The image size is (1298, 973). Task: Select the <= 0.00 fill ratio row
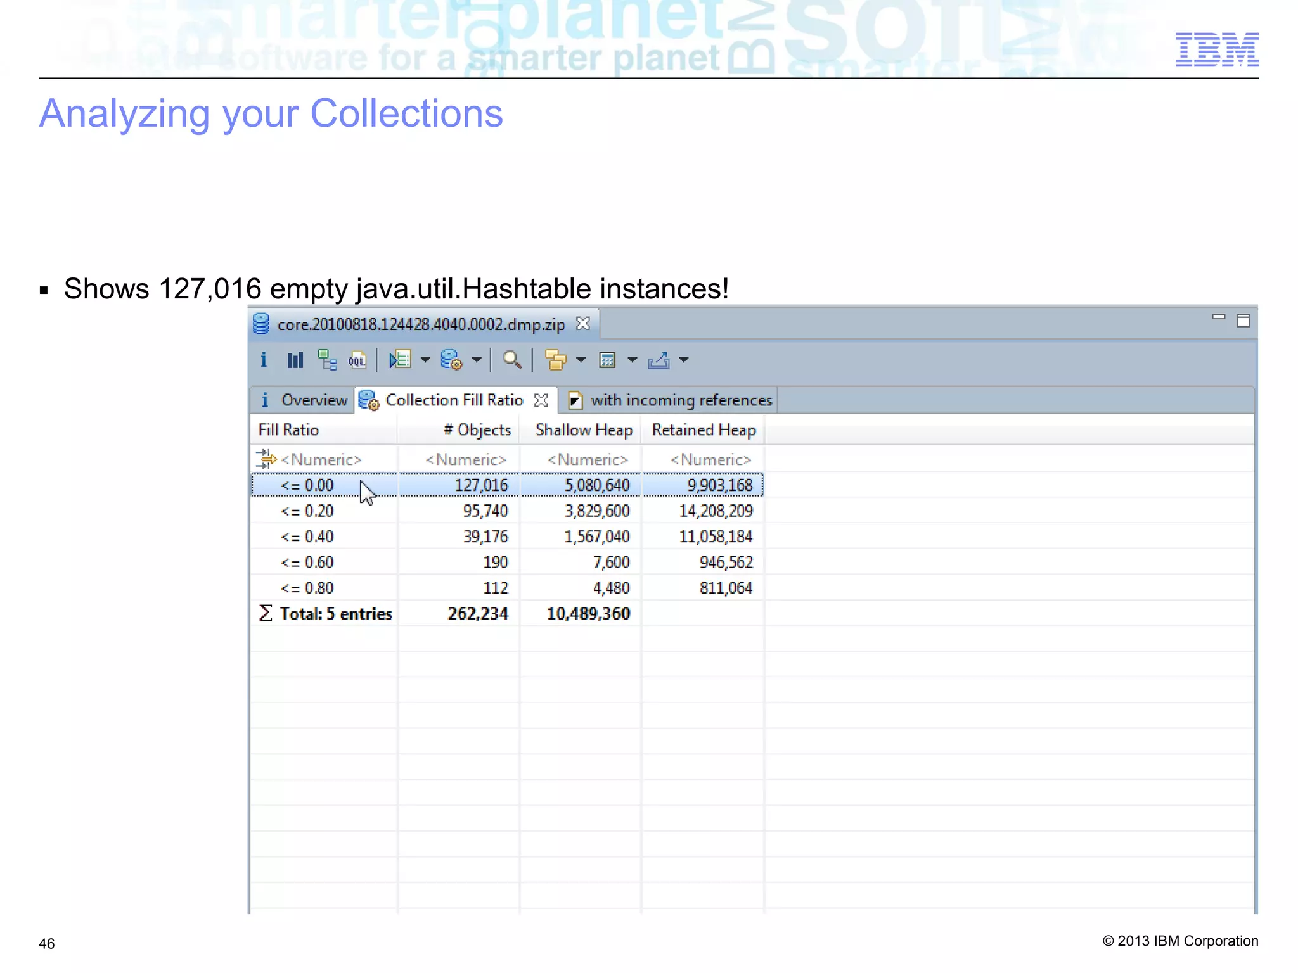507,485
